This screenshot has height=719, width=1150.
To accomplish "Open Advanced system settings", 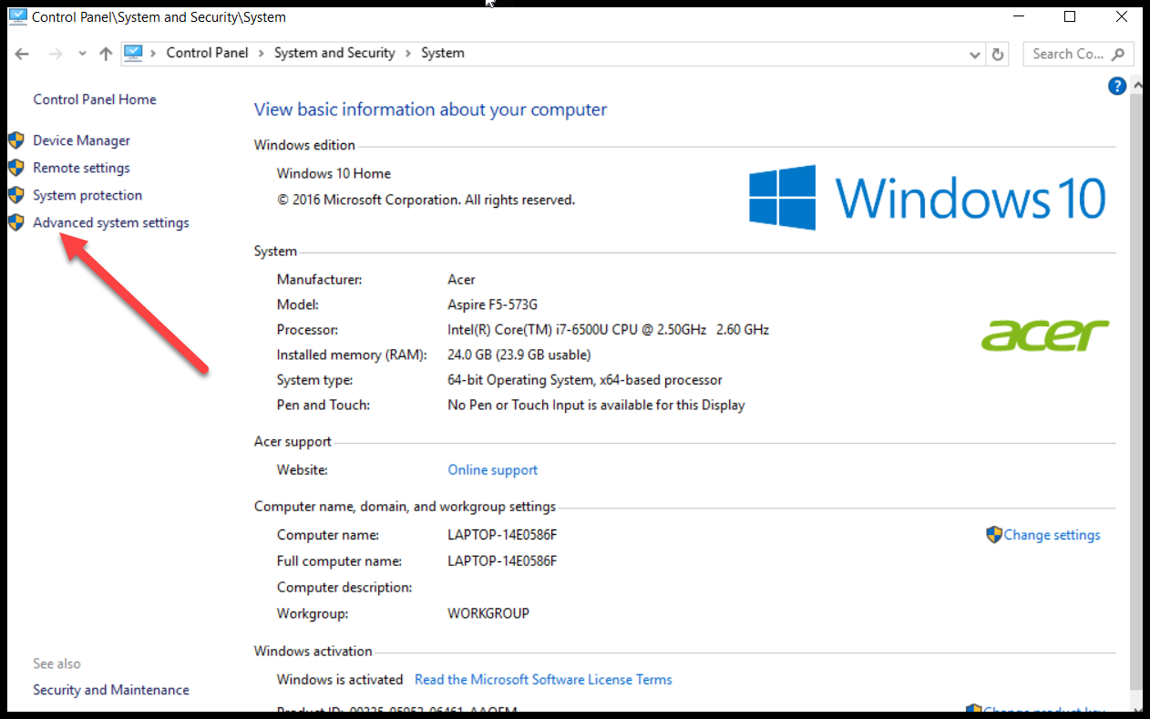I will 111,222.
